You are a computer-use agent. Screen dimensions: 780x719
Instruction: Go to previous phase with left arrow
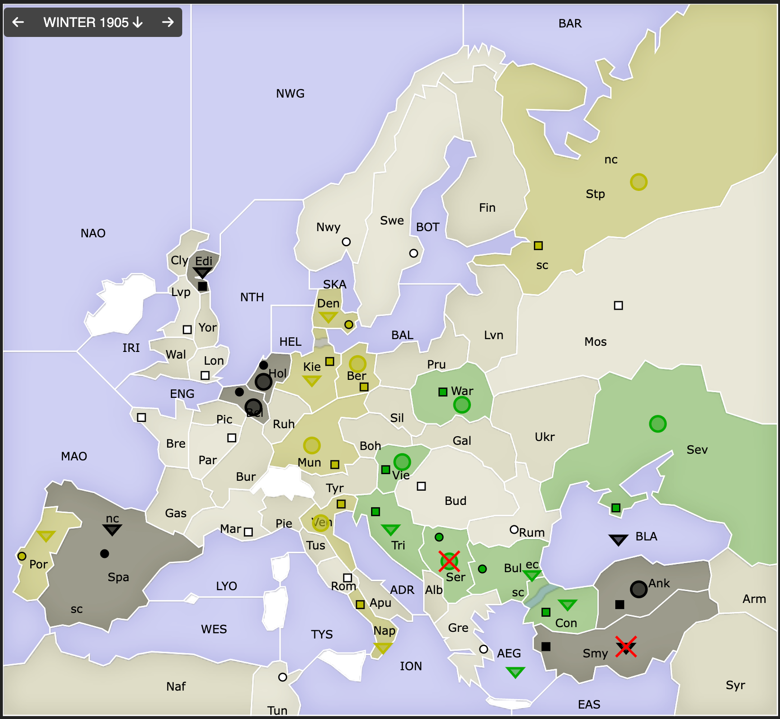tap(18, 22)
